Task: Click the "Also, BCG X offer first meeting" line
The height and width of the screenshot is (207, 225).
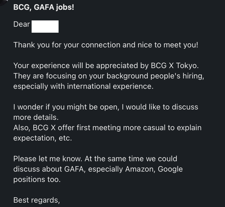Action: pyautogui.click(x=107, y=127)
